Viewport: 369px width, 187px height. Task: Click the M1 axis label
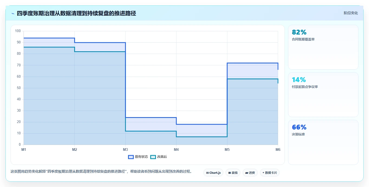pyautogui.click(x=24, y=149)
